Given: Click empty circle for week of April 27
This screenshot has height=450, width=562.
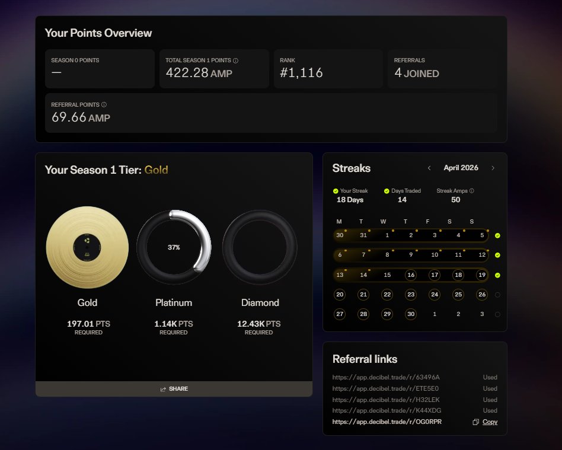Looking at the screenshot, I should pos(497,314).
